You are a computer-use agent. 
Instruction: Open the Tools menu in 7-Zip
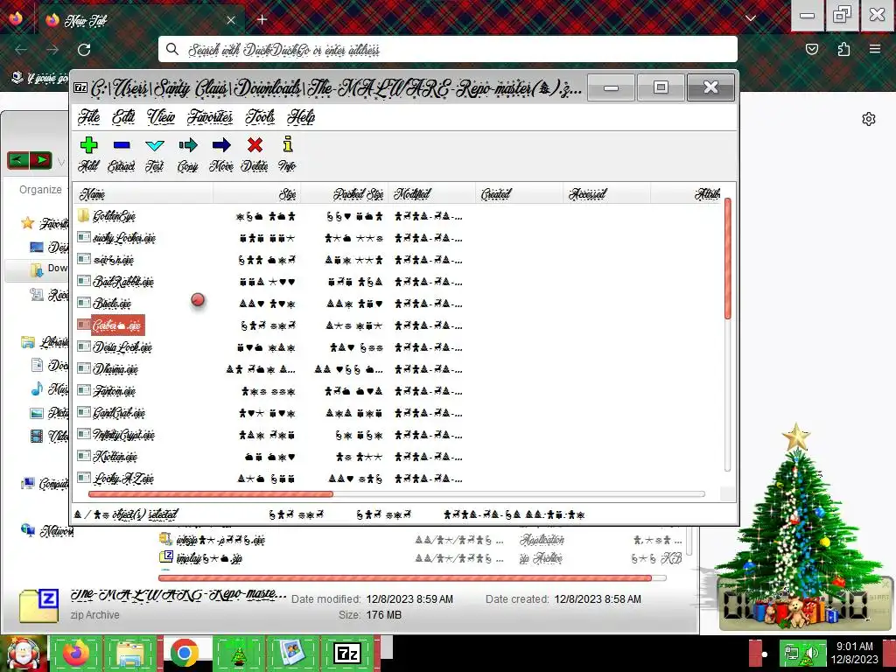[260, 116]
